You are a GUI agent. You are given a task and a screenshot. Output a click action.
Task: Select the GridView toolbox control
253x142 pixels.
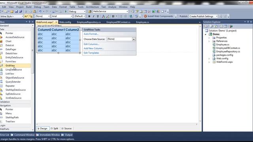pos(10,65)
